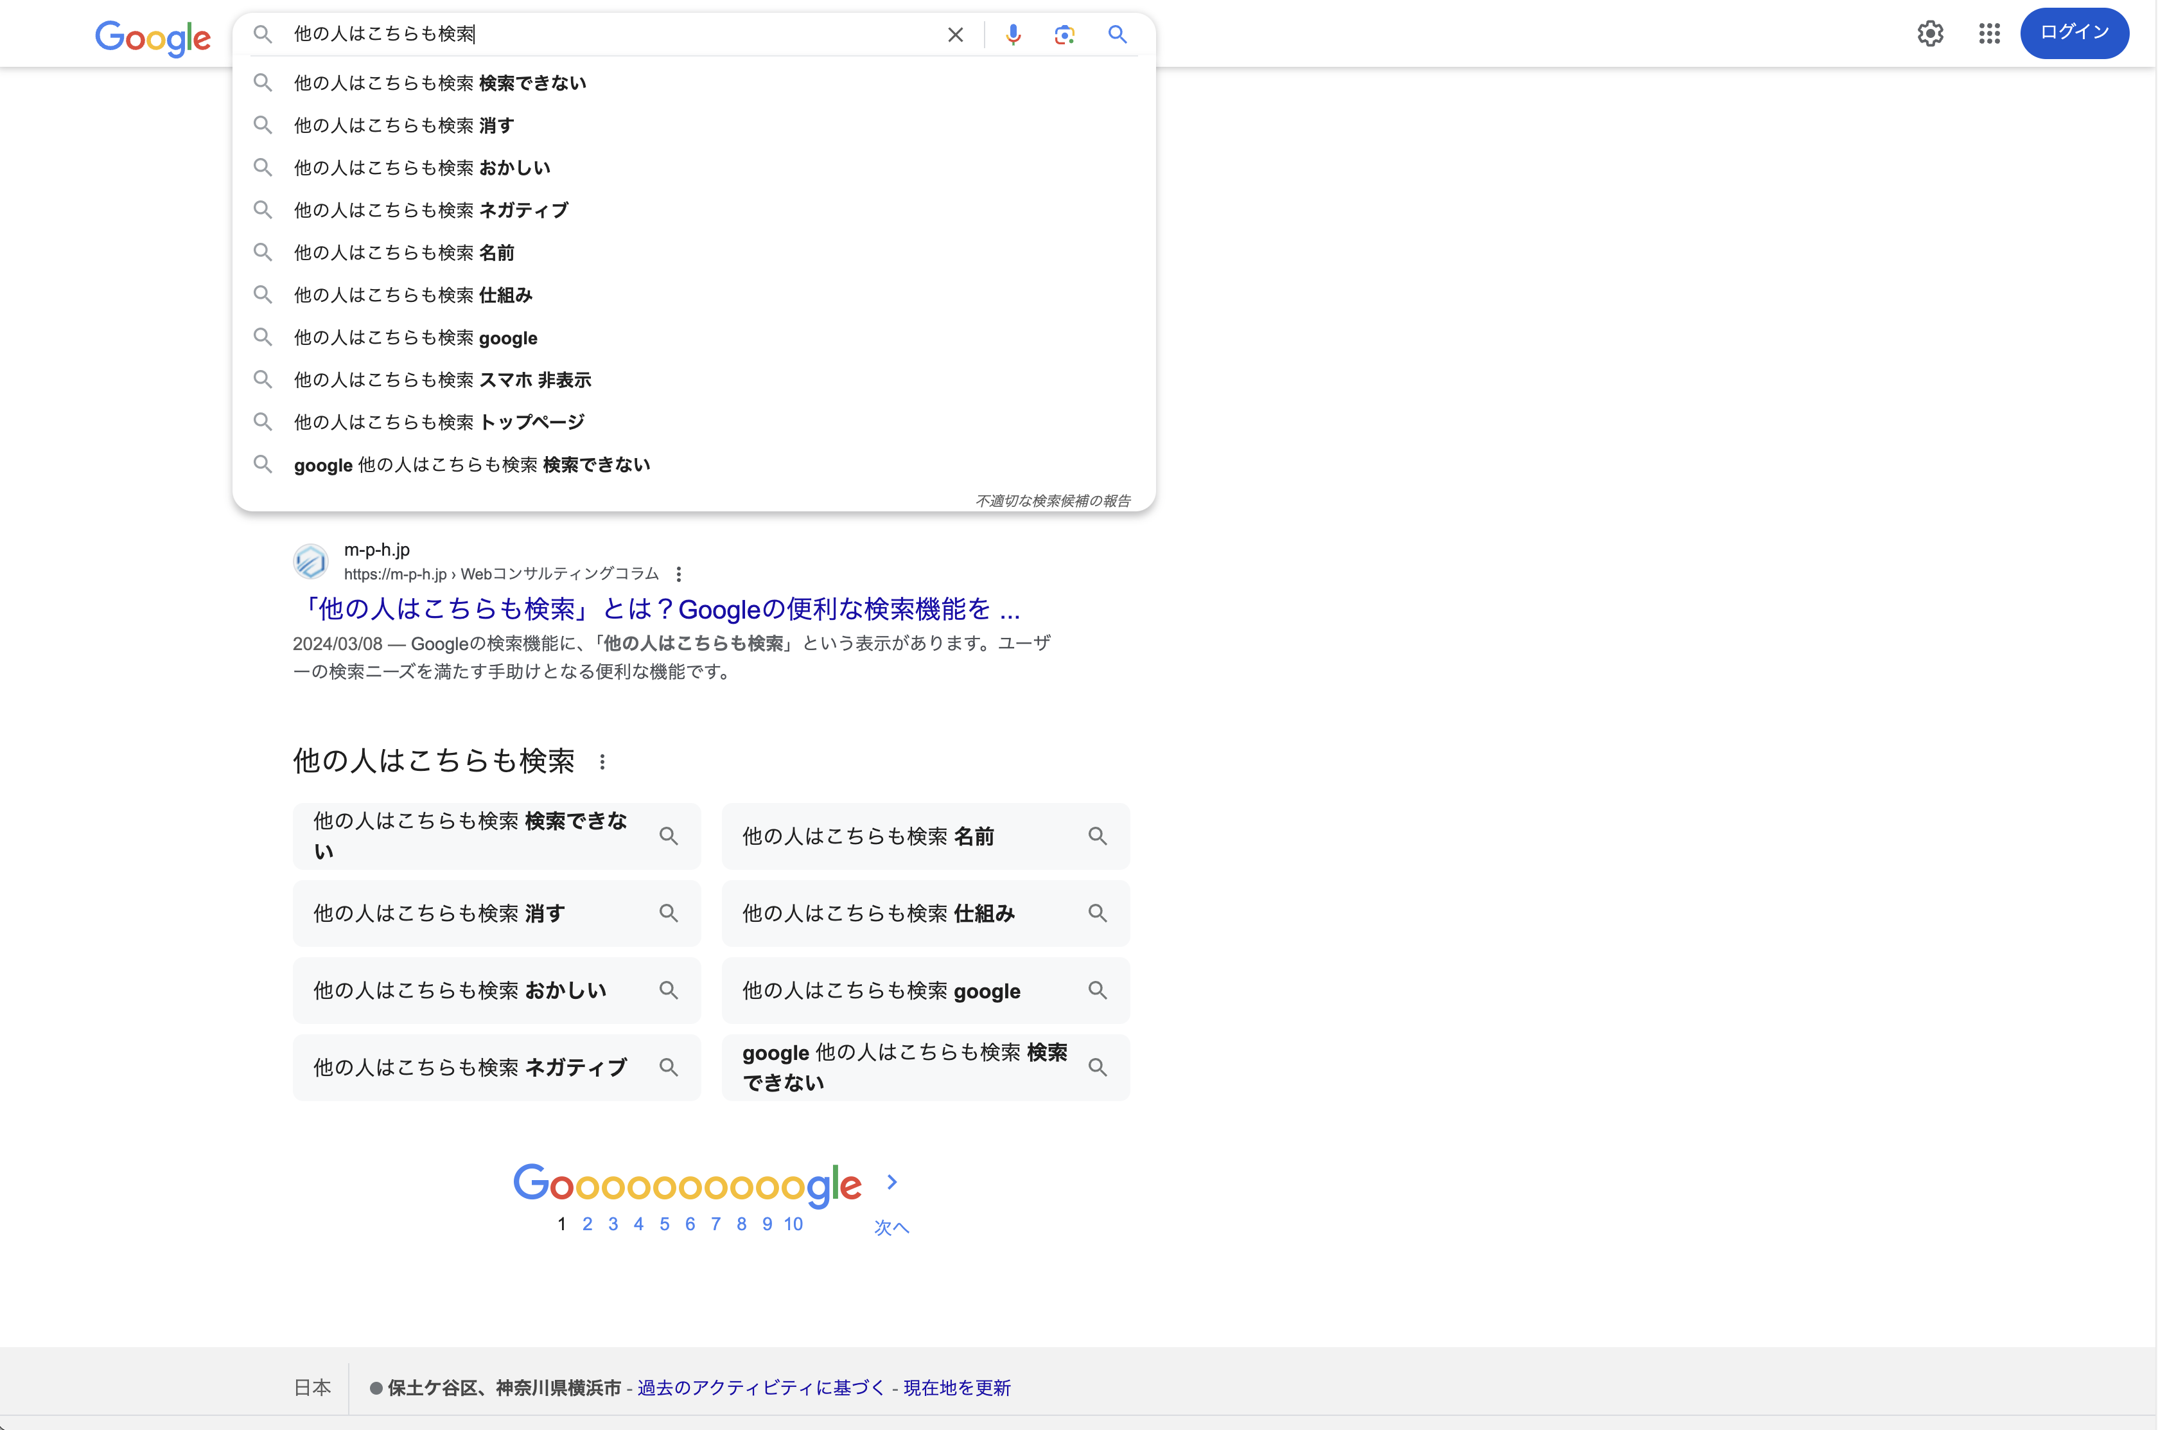Go to results page 2
The image size is (2158, 1430).
pyautogui.click(x=587, y=1224)
